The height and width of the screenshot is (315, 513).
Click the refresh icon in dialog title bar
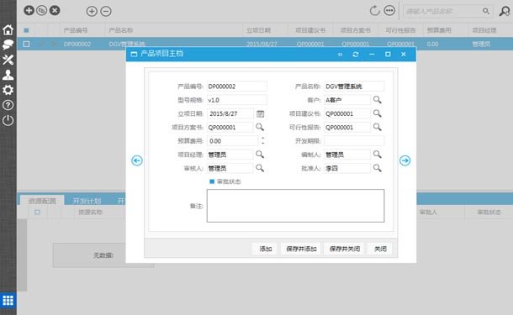point(356,55)
